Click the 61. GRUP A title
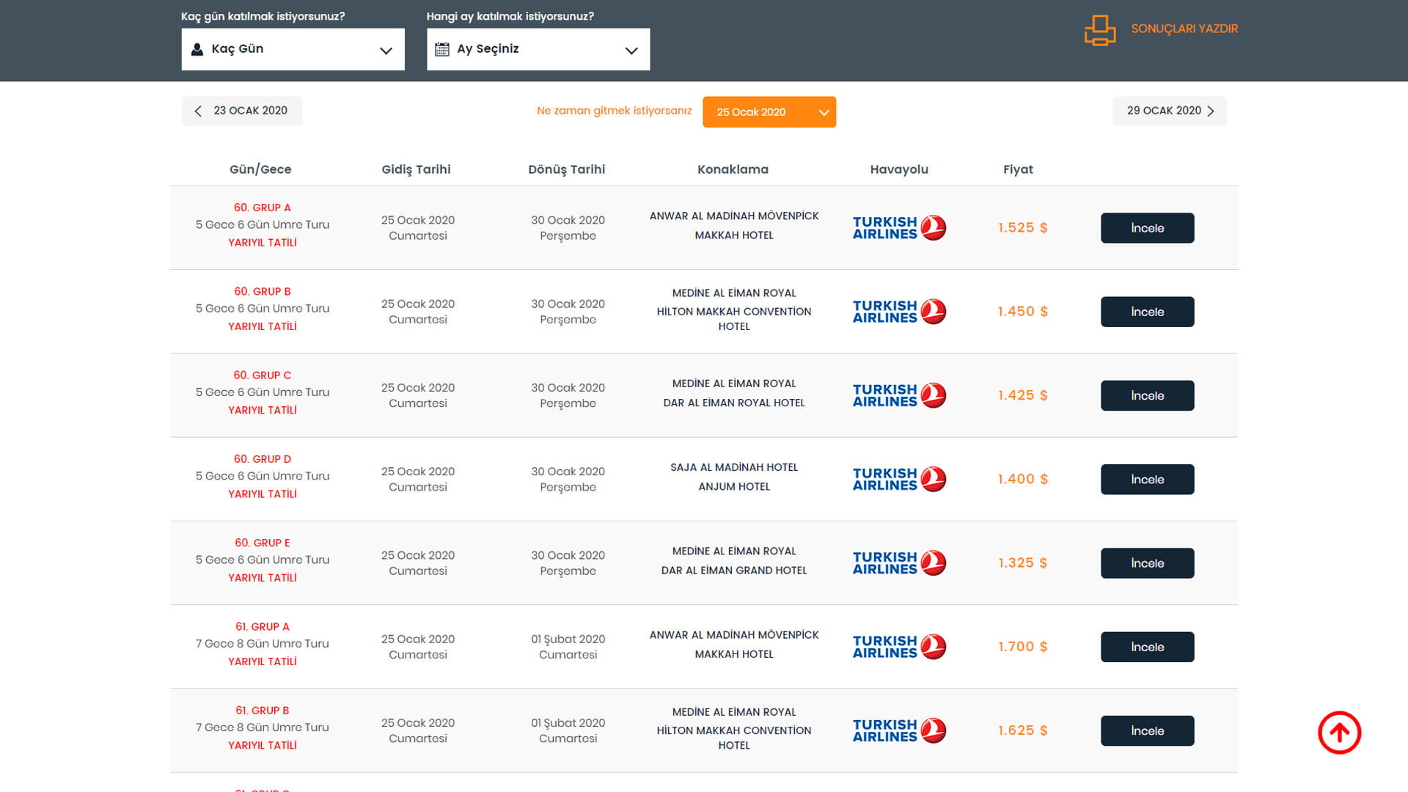 pos(263,626)
